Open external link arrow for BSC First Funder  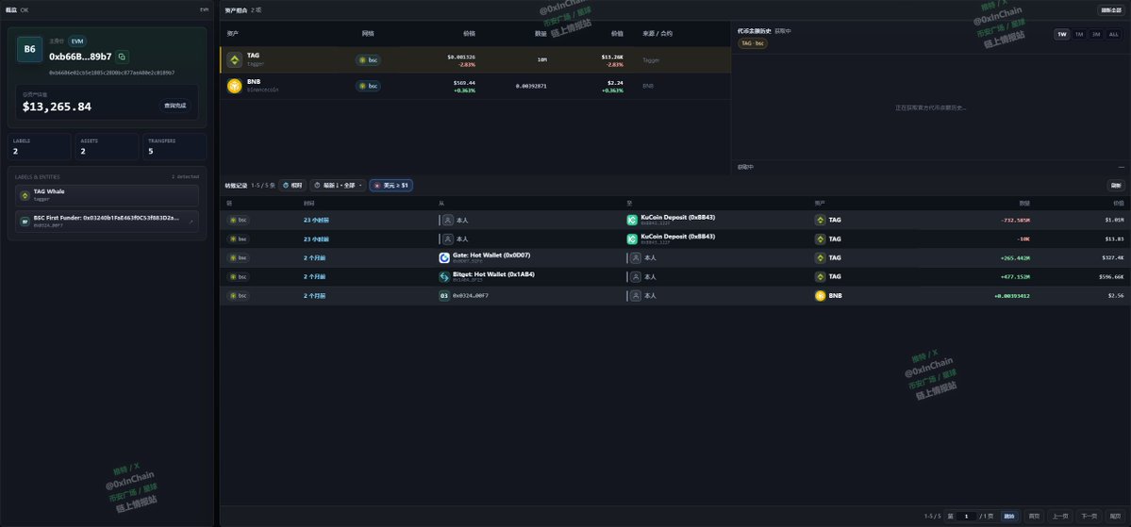[191, 222]
